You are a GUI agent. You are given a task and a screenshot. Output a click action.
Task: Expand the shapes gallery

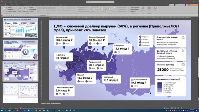tap(105, 11)
